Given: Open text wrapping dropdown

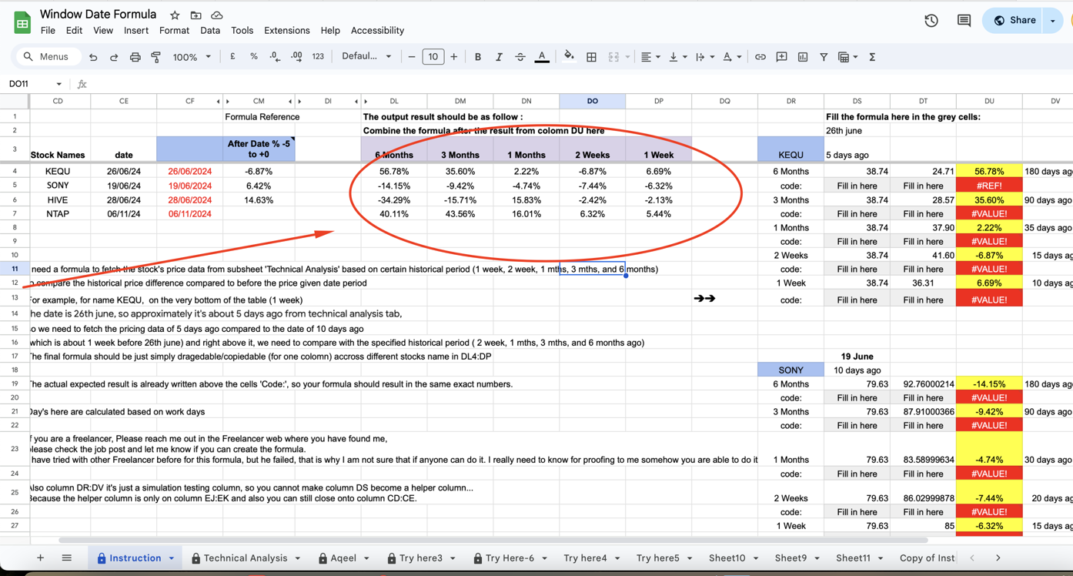Looking at the screenshot, I should pos(704,57).
